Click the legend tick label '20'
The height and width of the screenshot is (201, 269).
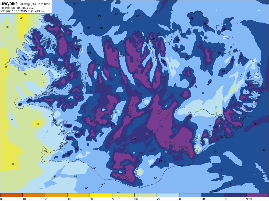[x=47, y=199]
